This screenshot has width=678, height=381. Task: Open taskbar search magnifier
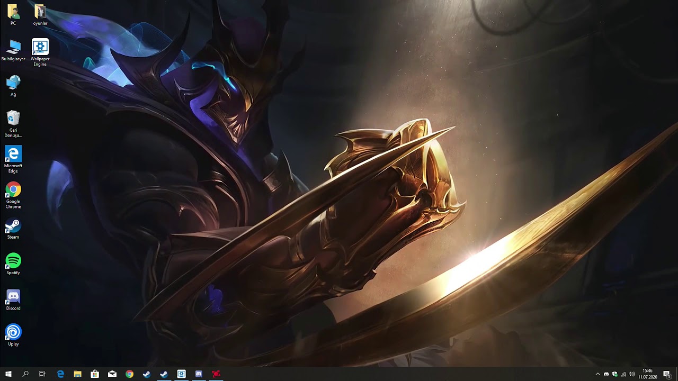click(x=25, y=374)
